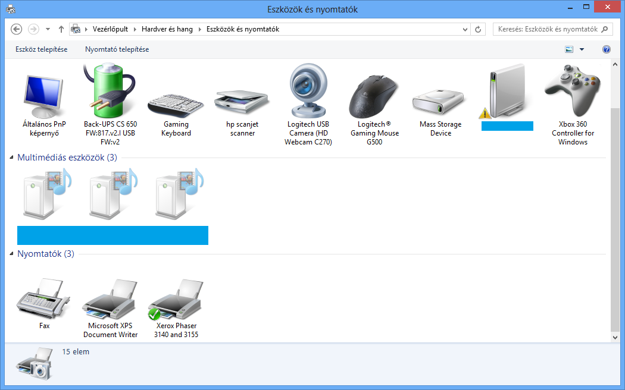Viewport: 625px width, 390px height.
Task: Click the window system icon in title bar
Action: pyautogui.click(x=11, y=9)
